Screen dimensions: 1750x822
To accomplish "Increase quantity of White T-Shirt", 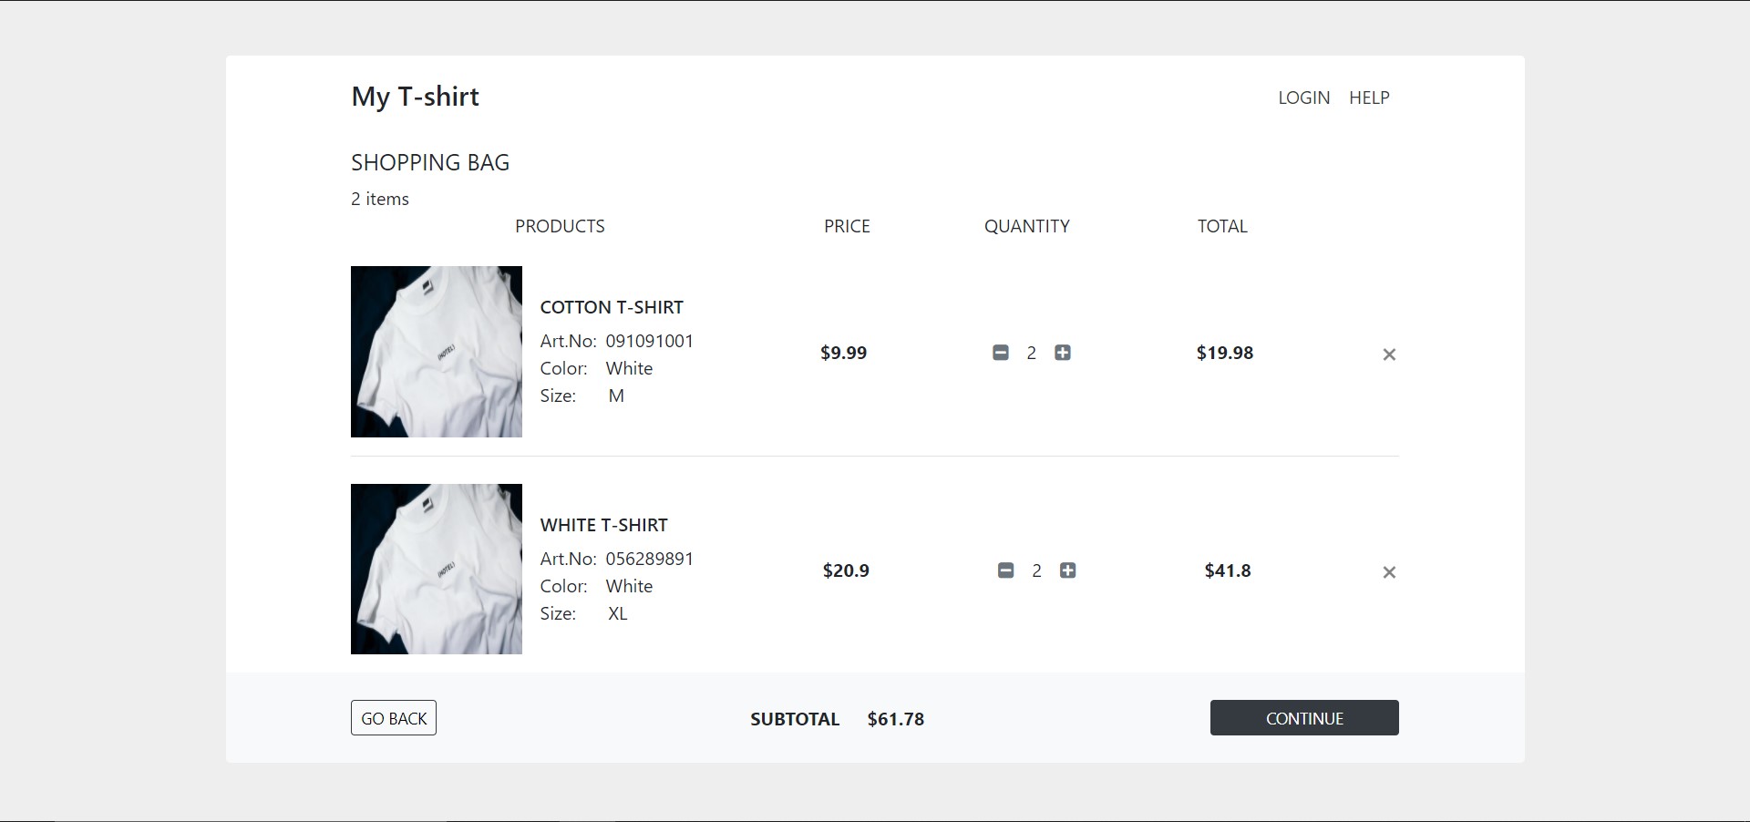I will tap(1068, 570).
